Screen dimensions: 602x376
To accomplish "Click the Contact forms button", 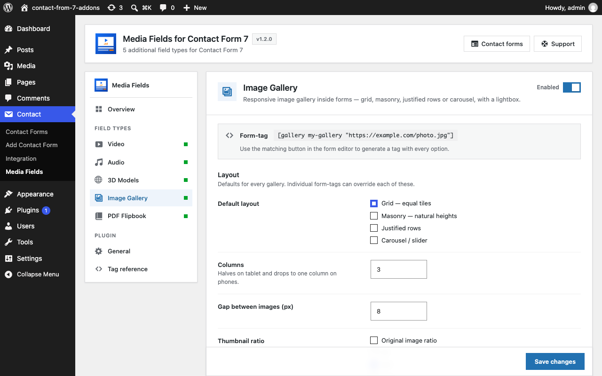I will [x=497, y=44].
